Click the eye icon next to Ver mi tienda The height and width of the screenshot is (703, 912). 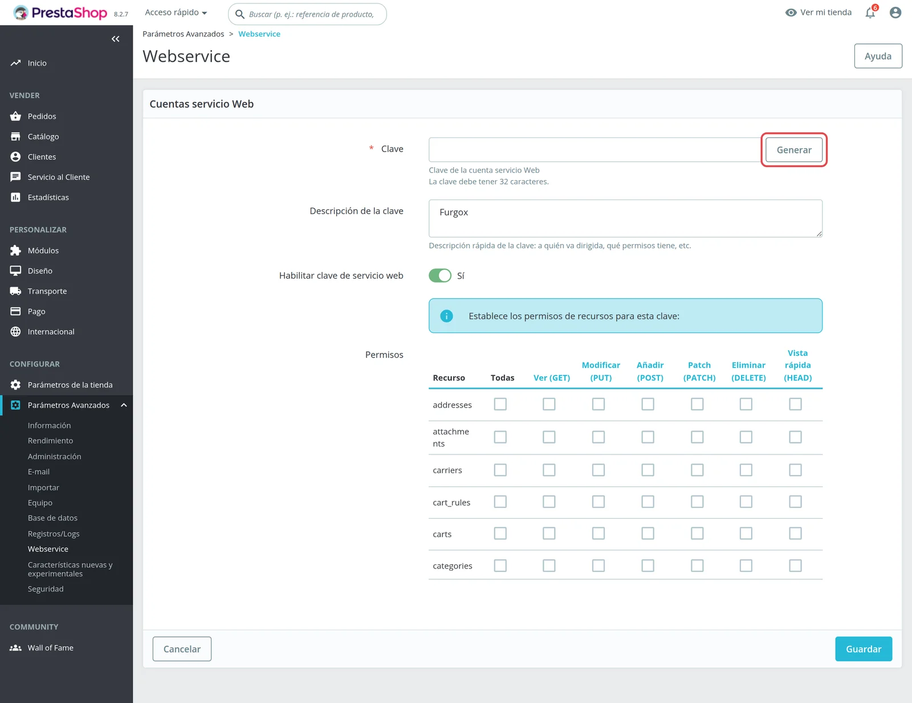click(791, 13)
